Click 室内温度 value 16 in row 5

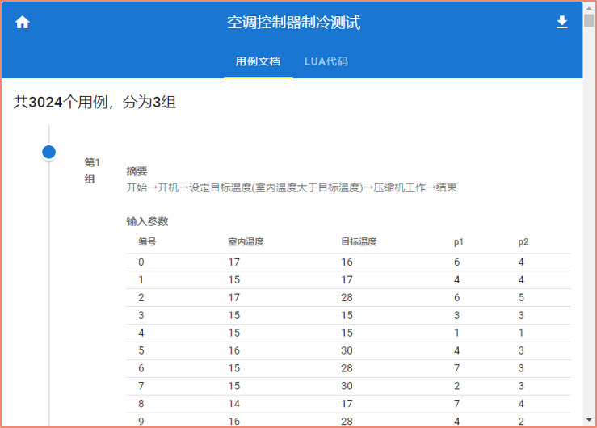click(234, 350)
